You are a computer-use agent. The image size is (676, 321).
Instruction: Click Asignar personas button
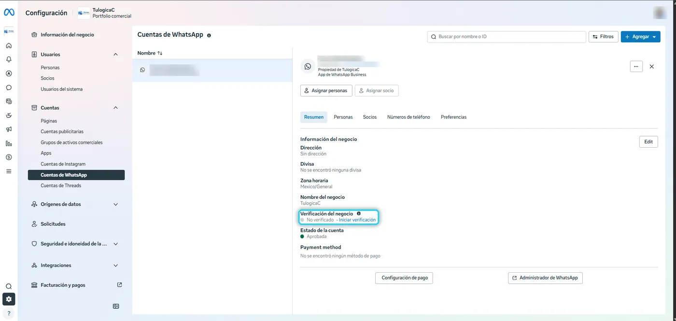[x=326, y=91]
